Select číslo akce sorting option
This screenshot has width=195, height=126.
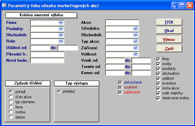[x=11, y=97]
